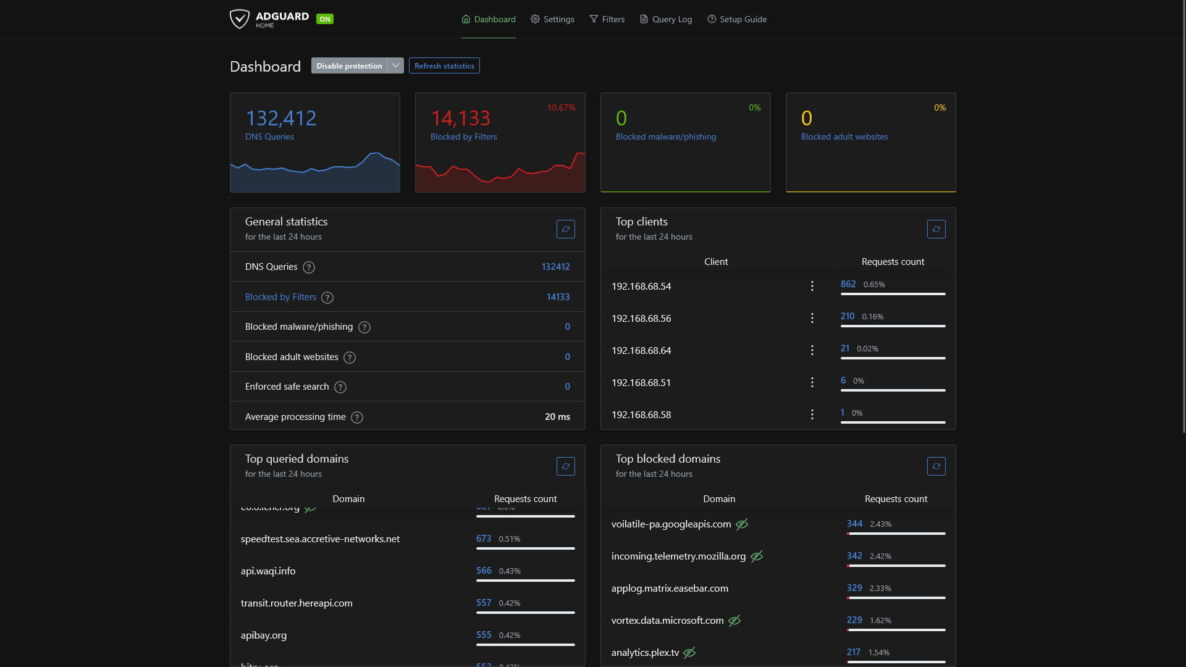The height and width of the screenshot is (667, 1186).
Task: Click the 132412 DNS Queries value
Action: 555,267
